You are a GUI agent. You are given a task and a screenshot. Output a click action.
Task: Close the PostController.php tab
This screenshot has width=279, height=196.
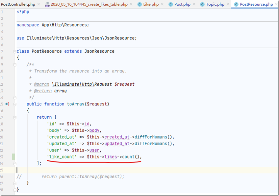[38, 4]
